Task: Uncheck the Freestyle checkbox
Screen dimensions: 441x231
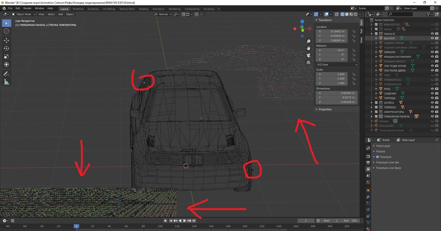Action: tap(377, 157)
